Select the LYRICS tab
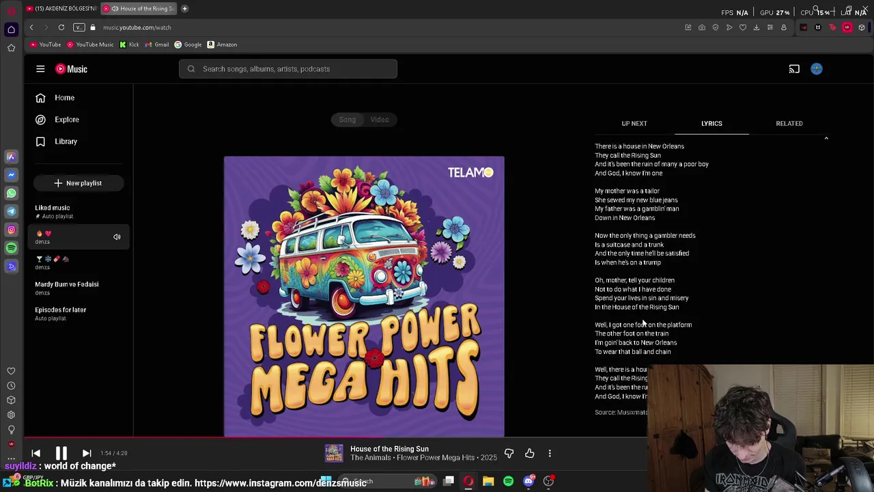The height and width of the screenshot is (492, 874). 711,124
